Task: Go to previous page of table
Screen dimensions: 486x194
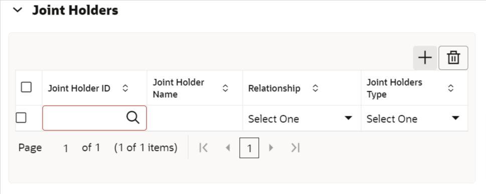Action: pyautogui.click(x=228, y=148)
